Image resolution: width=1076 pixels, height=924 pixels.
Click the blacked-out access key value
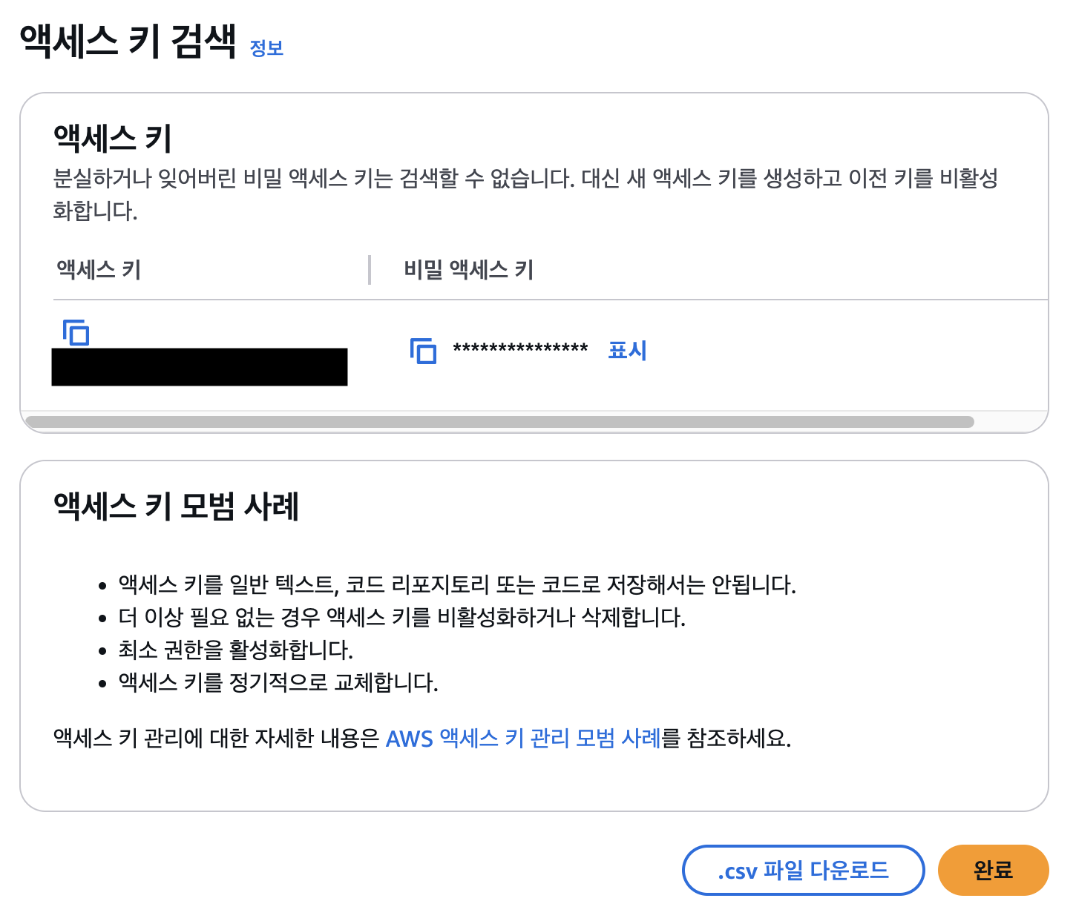tap(199, 367)
